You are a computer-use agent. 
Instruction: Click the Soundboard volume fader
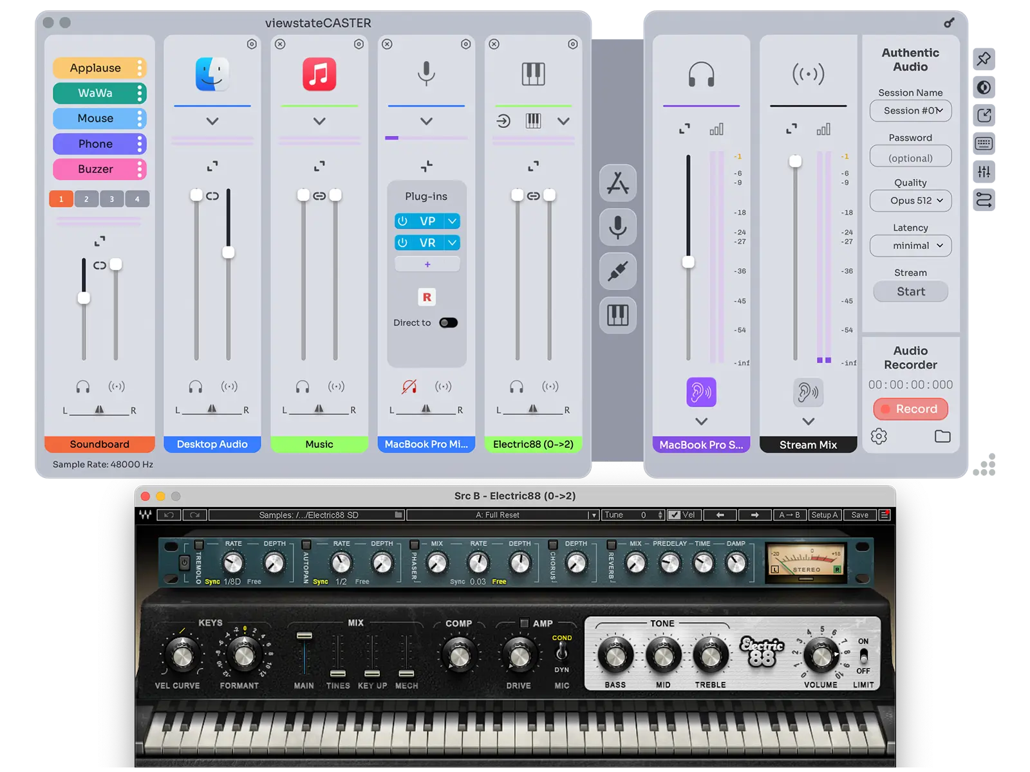click(x=84, y=299)
